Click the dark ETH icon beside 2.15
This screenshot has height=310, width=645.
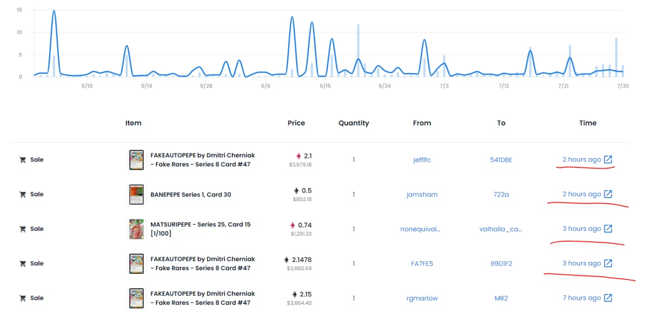click(294, 294)
